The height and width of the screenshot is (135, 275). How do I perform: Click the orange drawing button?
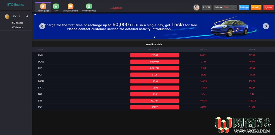pos(256,7)
